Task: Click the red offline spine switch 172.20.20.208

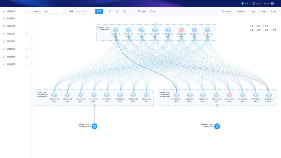Action: click(181, 30)
